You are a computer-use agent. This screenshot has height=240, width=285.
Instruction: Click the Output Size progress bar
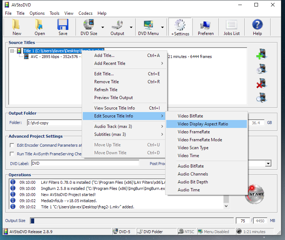click(x=132, y=221)
